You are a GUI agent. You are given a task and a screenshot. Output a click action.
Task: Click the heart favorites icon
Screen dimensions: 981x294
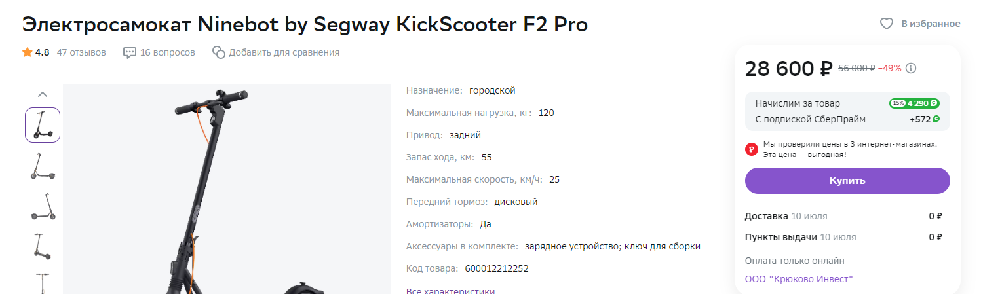[x=887, y=24]
